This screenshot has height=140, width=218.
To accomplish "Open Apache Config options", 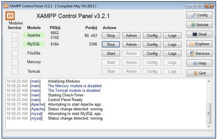I will click(x=152, y=35).
